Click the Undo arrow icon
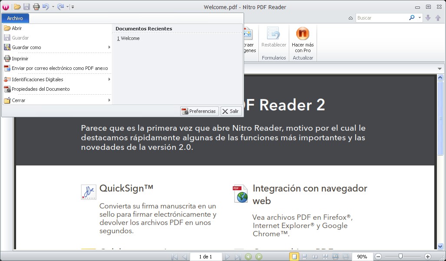This screenshot has width=446, height=261. click(46, 7)
